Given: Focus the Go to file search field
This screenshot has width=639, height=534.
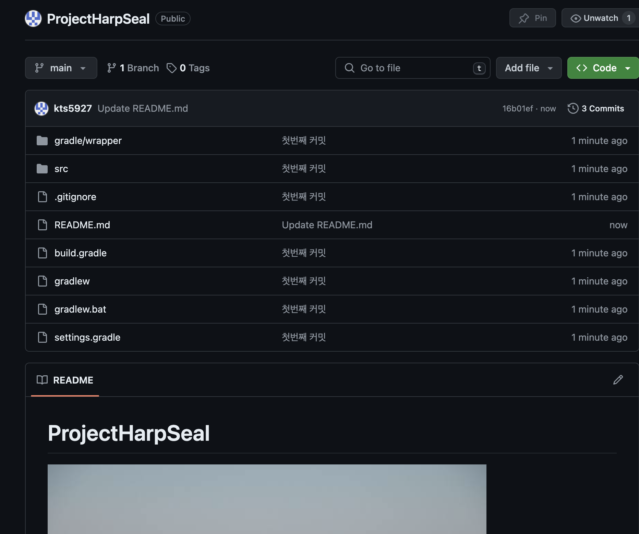Looking at the screenshot, I should [x=413, y=68].
